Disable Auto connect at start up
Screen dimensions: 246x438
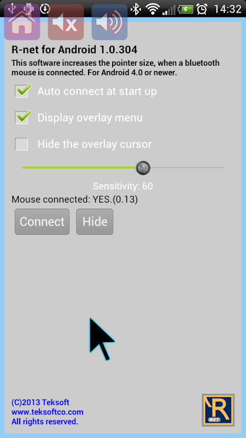[22, 91]
